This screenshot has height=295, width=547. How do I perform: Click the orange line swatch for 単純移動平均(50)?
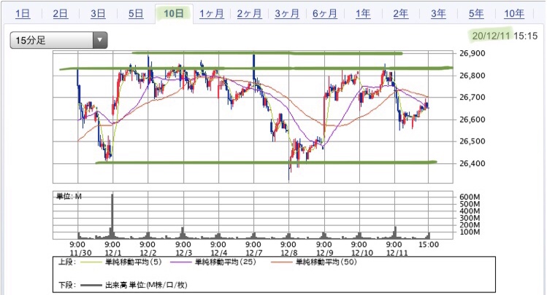click(x=281, y=262)
